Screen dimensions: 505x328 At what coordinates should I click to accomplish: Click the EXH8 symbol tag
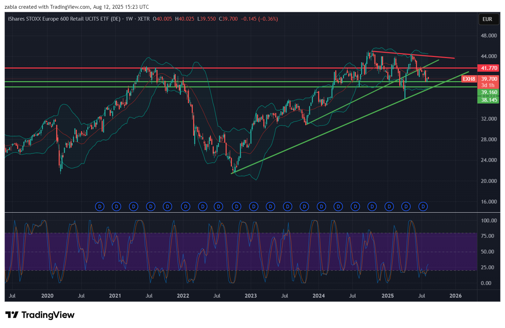tap(469, 79)
